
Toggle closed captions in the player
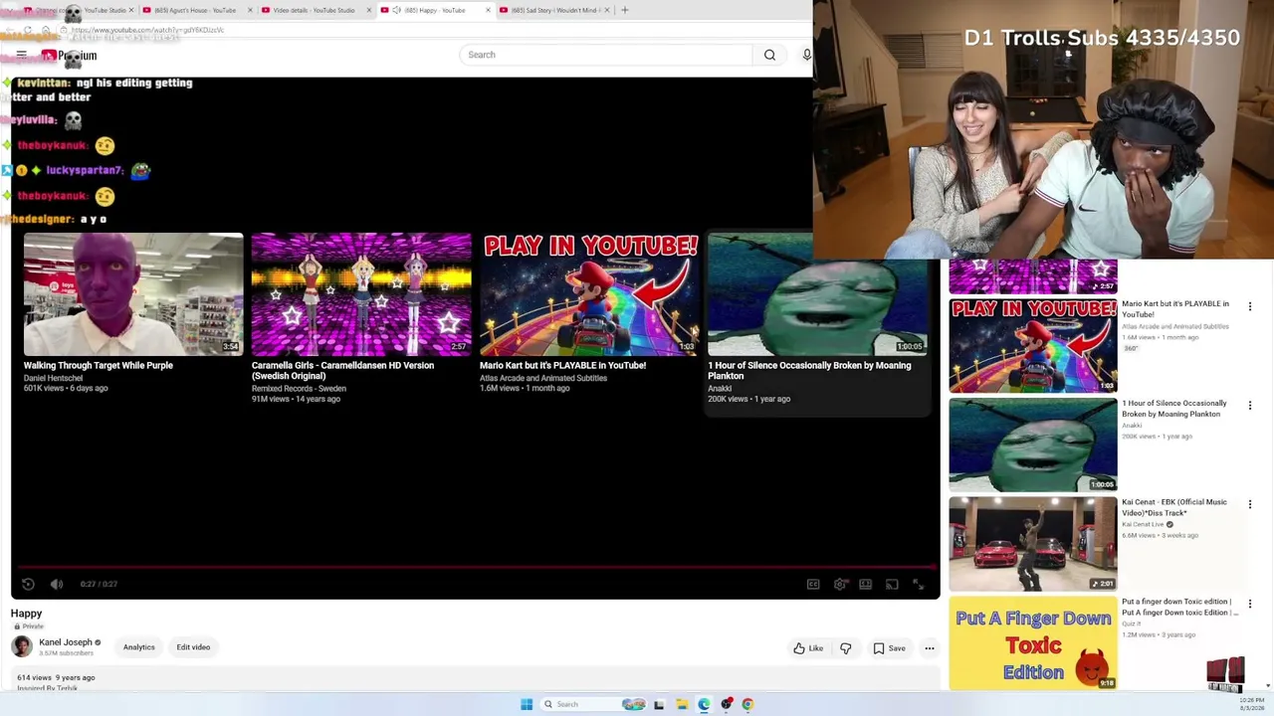tap(813, 584)
